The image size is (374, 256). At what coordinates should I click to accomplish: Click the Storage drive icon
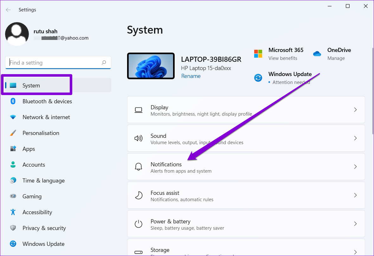138,252
